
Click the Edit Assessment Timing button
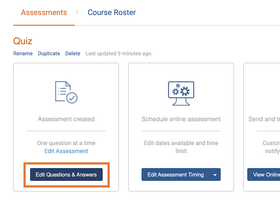[x=175, y=174]
